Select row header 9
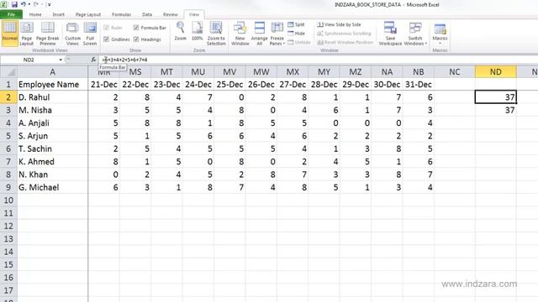The height and width of the screenshot is (302, 538). click(x=8, y=187)
